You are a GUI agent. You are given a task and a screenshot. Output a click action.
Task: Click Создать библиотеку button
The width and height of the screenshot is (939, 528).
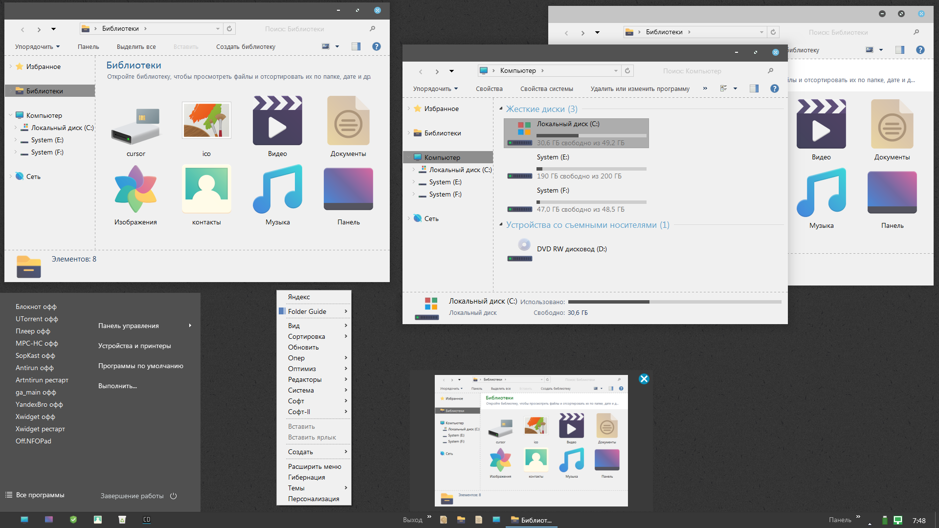coord(246,47)
